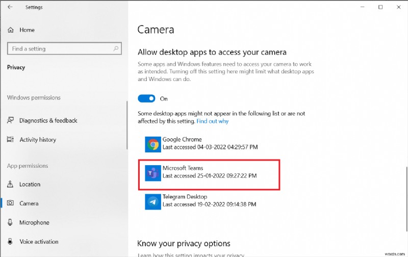The image size is (408, 257).
Task: Open the 'Find out why' link
Action: coord(212,121)
